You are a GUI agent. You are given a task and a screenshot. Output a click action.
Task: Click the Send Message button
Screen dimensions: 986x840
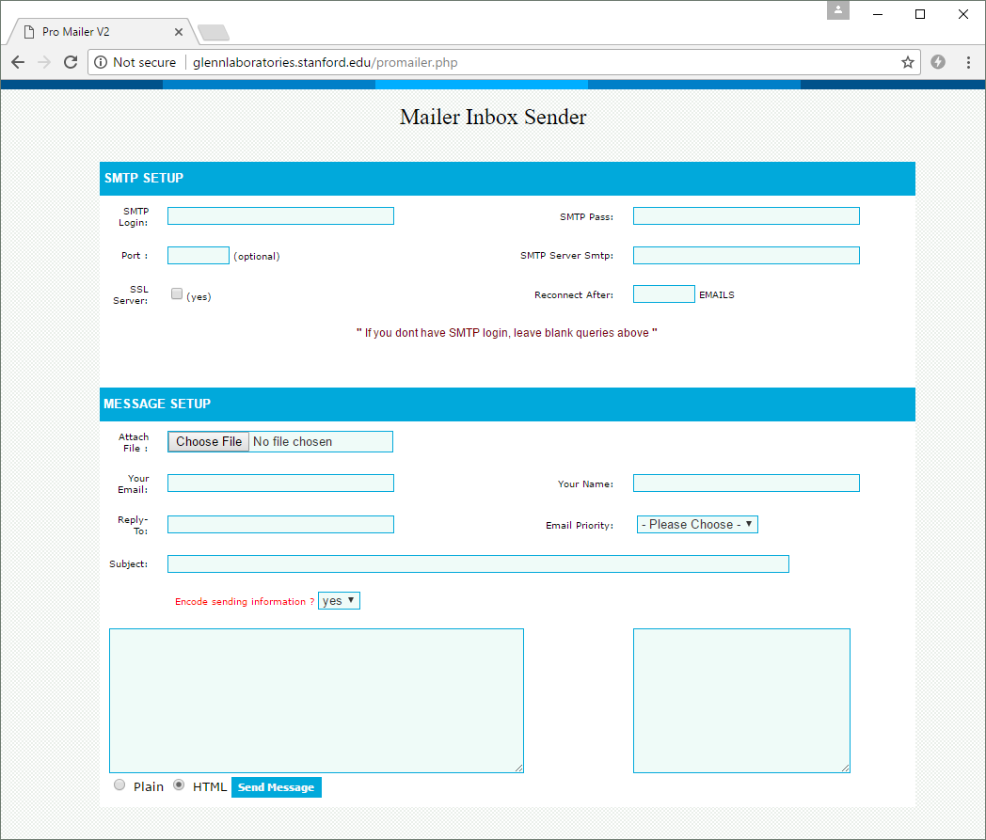276,787
